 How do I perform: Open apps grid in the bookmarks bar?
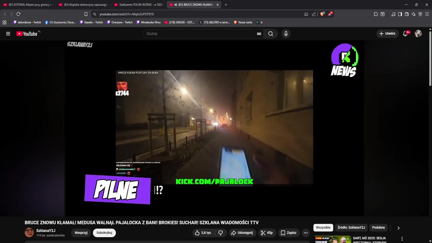(4, 22)
